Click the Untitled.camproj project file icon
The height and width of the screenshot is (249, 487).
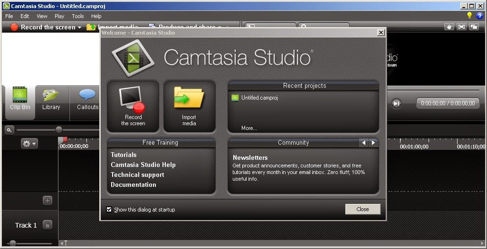(x=236, y=98)
